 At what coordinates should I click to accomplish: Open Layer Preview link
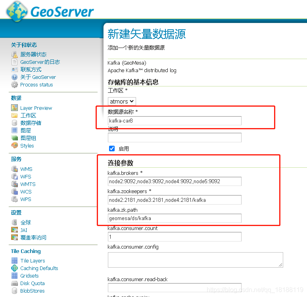(x=36, y=108)
